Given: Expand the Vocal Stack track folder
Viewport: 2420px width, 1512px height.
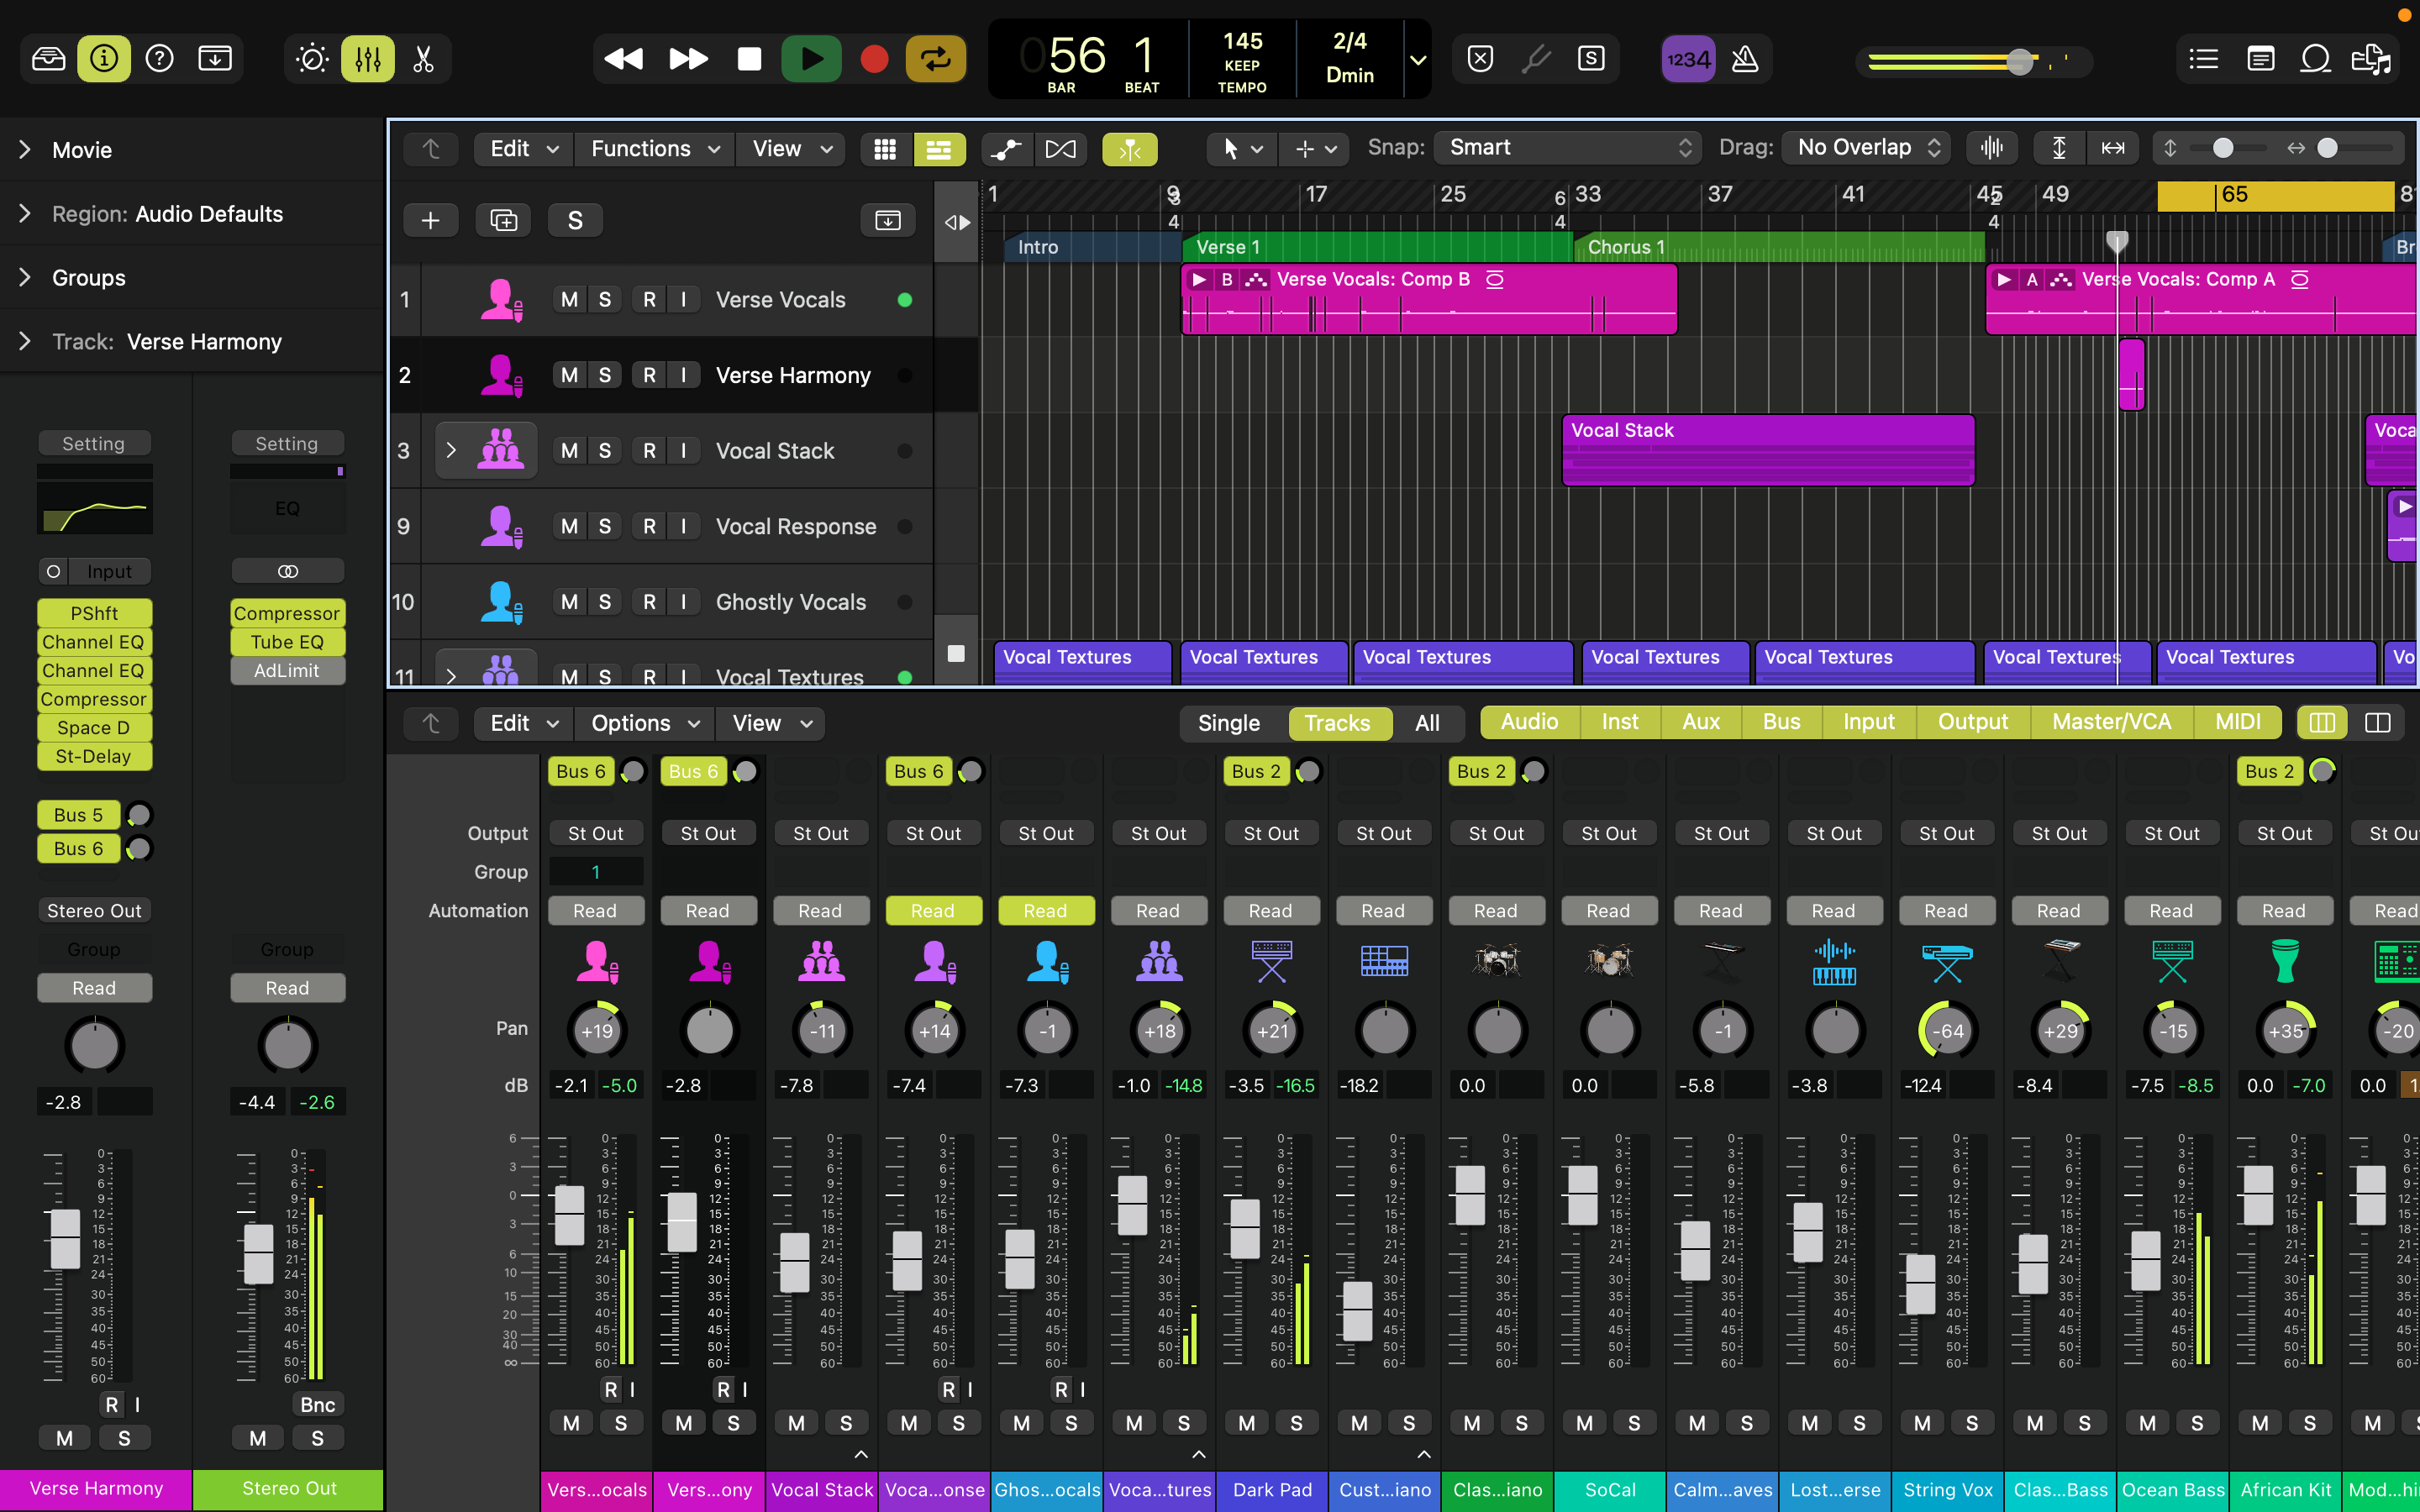Looking at the screenshot, I should click(451, 451).
